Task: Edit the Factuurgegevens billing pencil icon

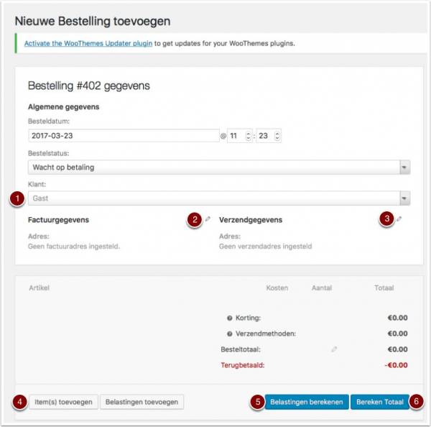Action: (208, 219)
